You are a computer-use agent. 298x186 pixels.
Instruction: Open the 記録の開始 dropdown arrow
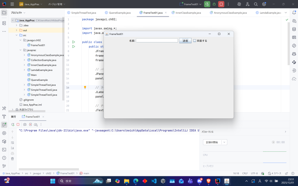click(224, 142)
